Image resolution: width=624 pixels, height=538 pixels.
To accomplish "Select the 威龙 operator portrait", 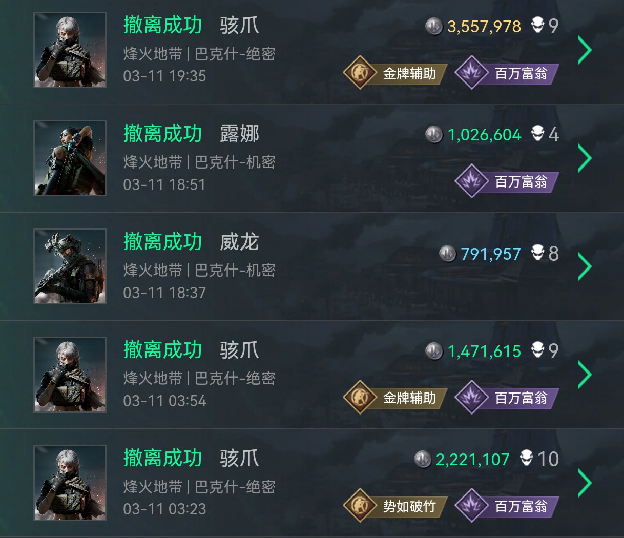I will click(70, 266).
